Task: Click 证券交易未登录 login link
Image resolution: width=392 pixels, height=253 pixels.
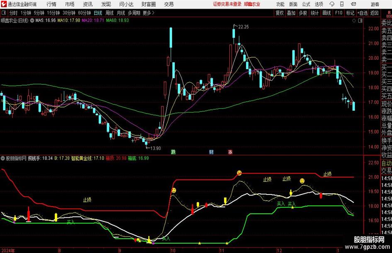Action: (227, 4)
